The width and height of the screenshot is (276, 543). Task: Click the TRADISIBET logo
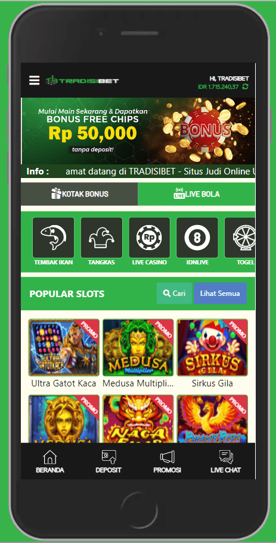tap(82, 80)
